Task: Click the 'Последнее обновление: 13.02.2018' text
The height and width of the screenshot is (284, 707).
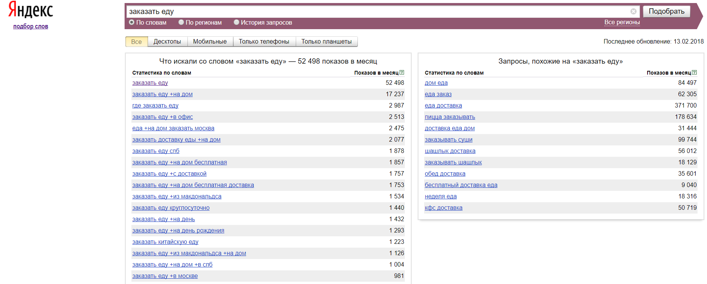Action: pos(654,42)
